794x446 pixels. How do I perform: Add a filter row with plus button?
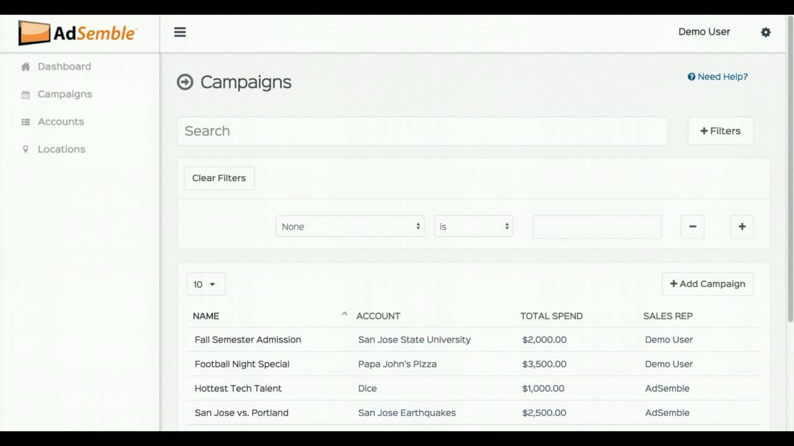(742, 227)
